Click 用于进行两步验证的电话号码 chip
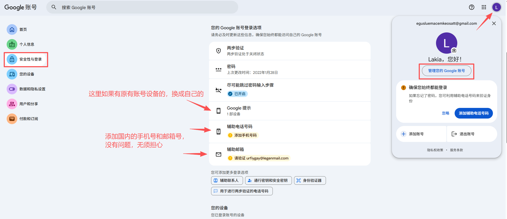507x219 pixels. coord(242,191)
